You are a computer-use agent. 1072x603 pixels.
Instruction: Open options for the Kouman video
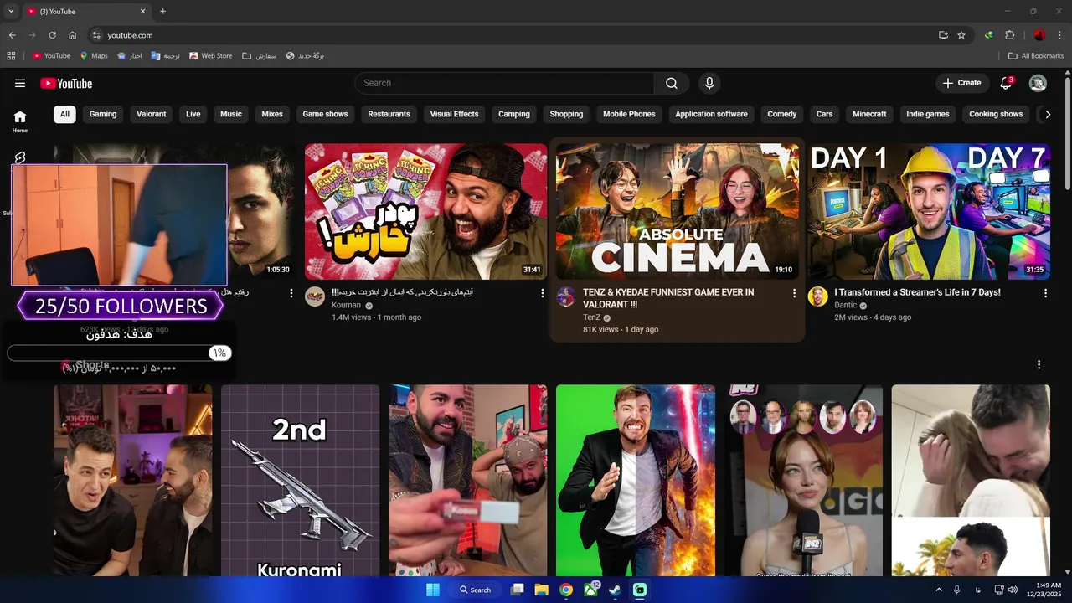coord(543,293)
